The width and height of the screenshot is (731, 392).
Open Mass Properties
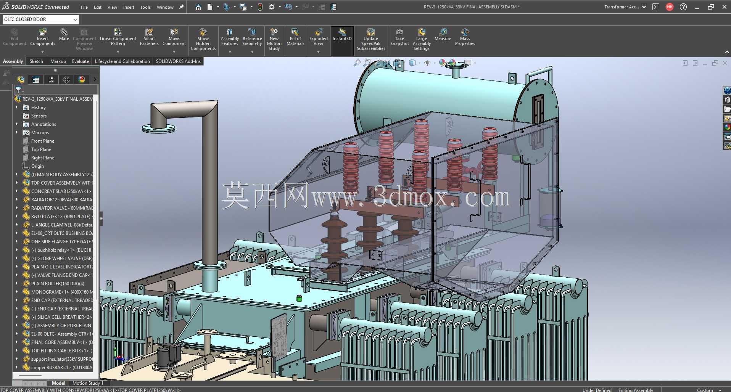[x=465, y=37]
